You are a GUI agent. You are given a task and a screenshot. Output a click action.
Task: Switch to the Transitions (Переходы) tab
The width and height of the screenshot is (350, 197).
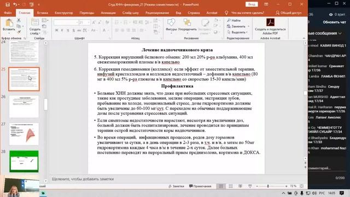tap(87, 13)
